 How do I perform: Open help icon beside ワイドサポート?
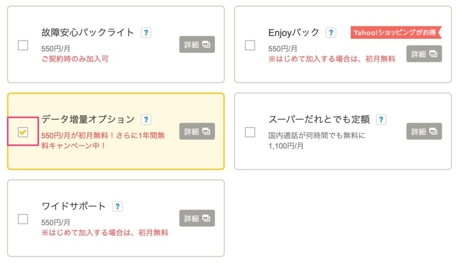(117, 206)
